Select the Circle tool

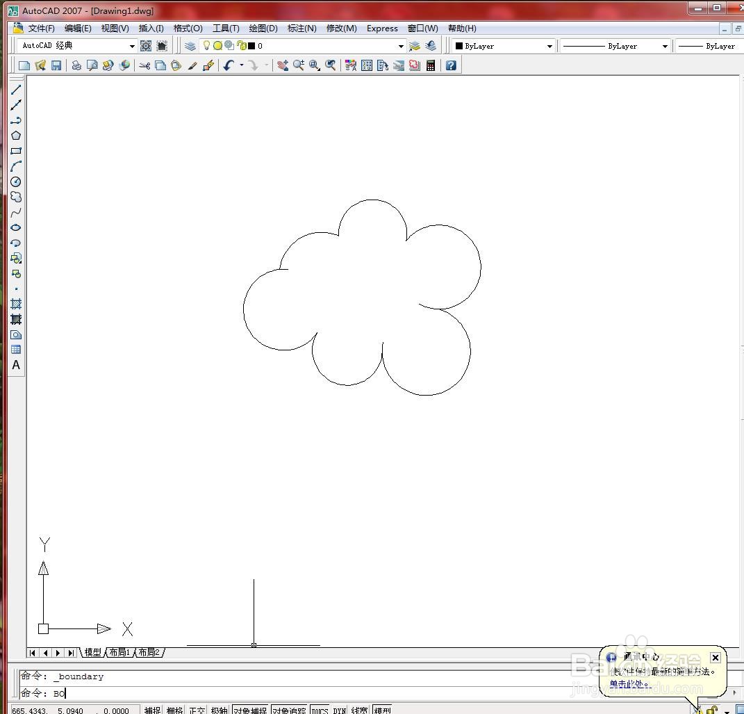[x=16, y=182]
